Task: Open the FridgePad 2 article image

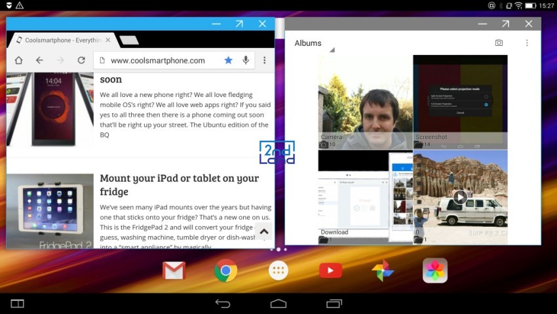Action: coord(50,211)
